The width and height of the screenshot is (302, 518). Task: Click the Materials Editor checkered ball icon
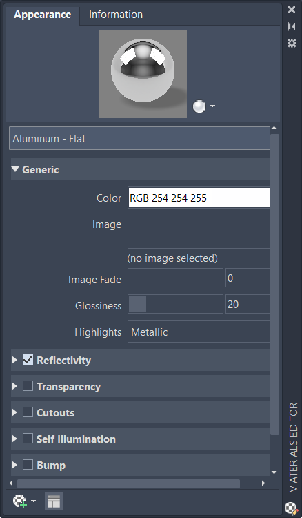click(291, 508)
